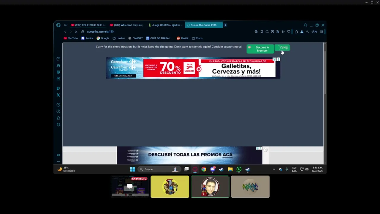Viewport: 380px width, 214px height.
Task: View site security lock info
Action: click(x=83, y=32)
